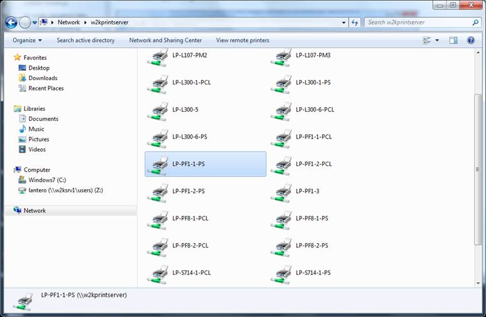
Task: Click the LP-PF1-1-PS (\\w2kprintserver) details text
Action: coord(84,295)
